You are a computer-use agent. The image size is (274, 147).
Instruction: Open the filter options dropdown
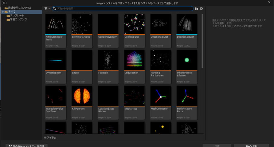coord(47,8)
